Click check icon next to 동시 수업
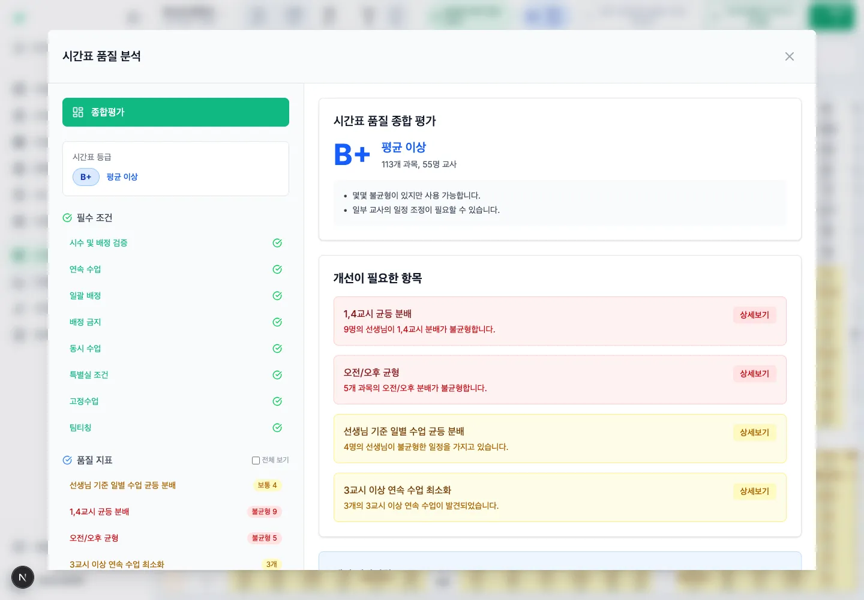Screen dimensions: 864x600 pyautogui.click(x=277, y=349)
